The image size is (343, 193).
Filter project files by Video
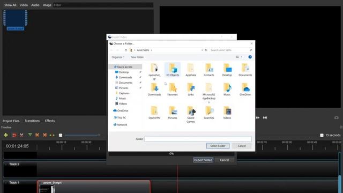[24, 5]
